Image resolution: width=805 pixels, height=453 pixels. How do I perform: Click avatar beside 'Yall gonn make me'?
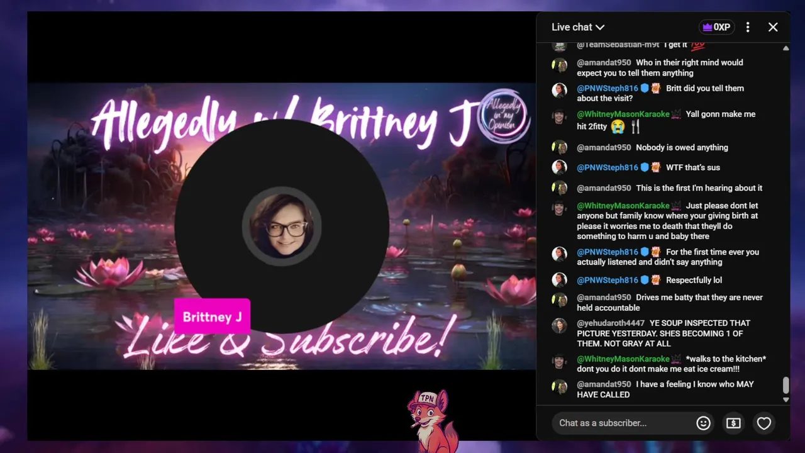pyautogui.click(x=559, y=116)
